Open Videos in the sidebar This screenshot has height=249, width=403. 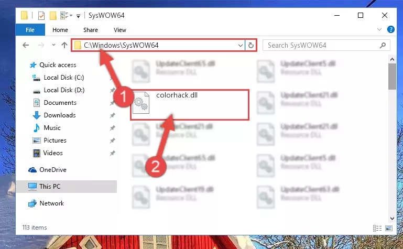[53, 153]
